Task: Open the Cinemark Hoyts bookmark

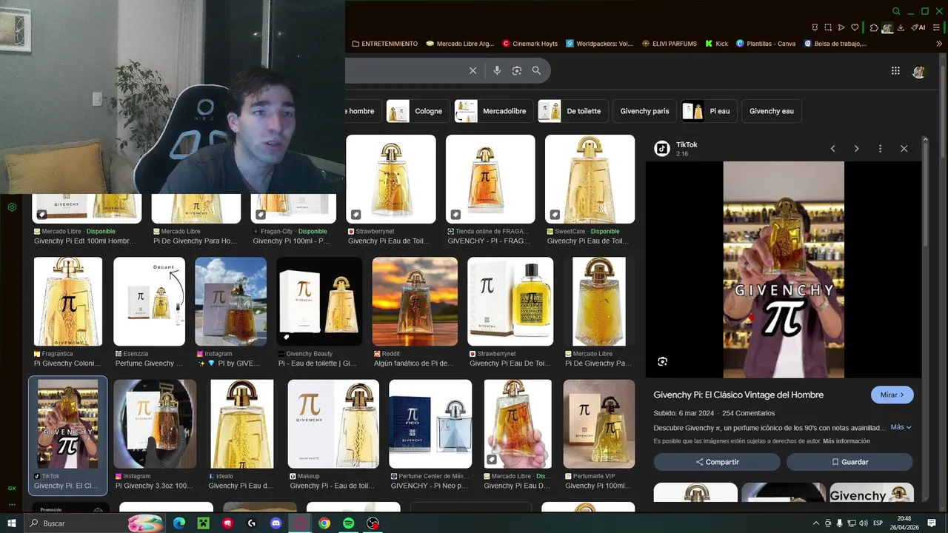Action: (x=530, y=44)
